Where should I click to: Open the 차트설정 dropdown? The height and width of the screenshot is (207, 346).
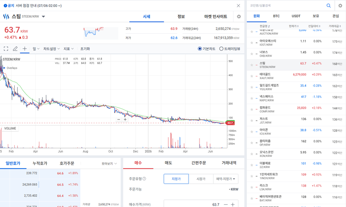51,49
